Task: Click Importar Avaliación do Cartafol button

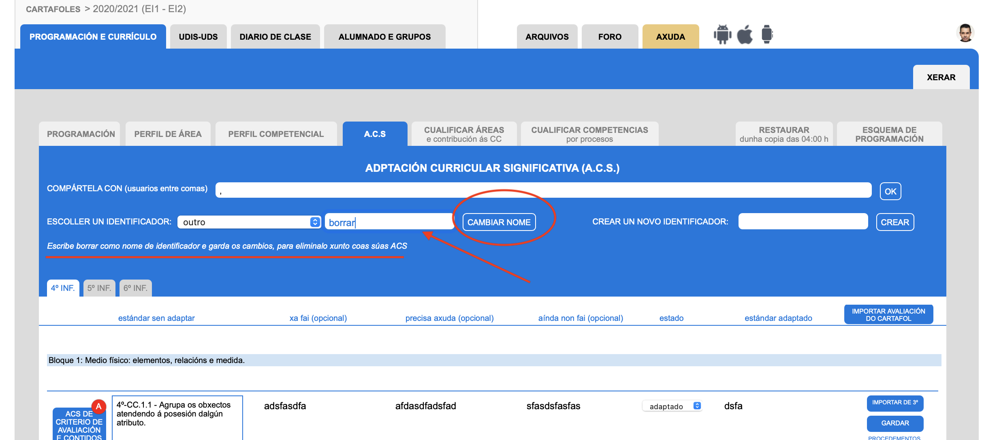Action: pyautogui.click(x=888, y=314)
